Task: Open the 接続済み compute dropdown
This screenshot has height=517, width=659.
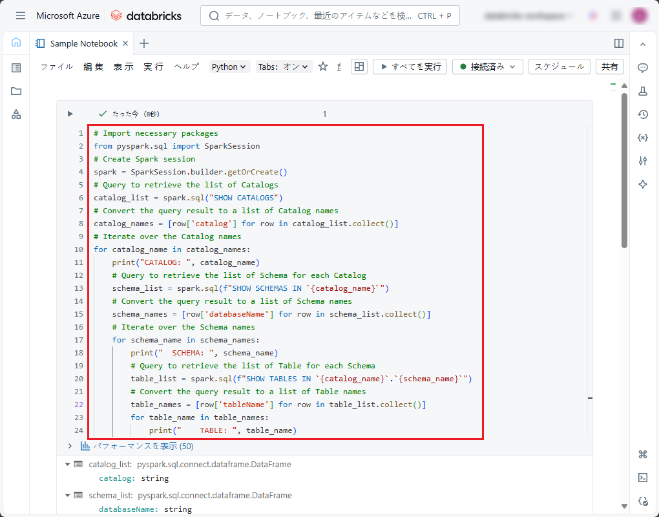Action: pyautogui.click(x=487, y=67)
